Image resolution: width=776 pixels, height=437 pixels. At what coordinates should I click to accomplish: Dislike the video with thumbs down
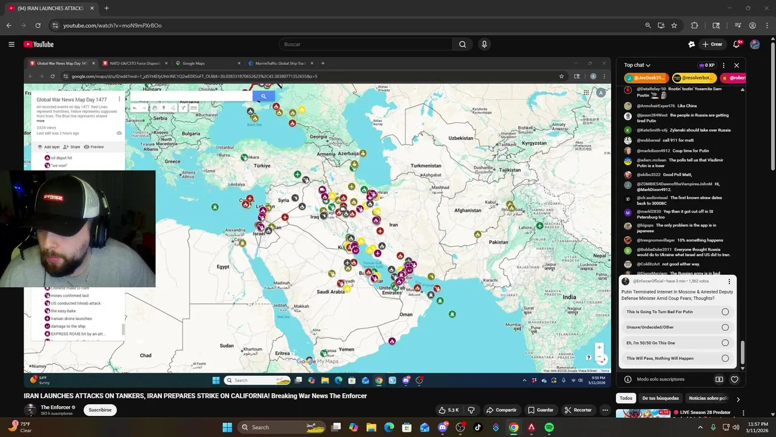pos(471,410)
